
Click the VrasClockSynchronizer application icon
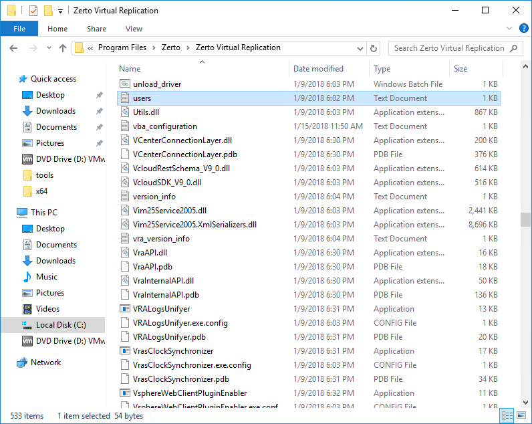(x=125, y=350)
